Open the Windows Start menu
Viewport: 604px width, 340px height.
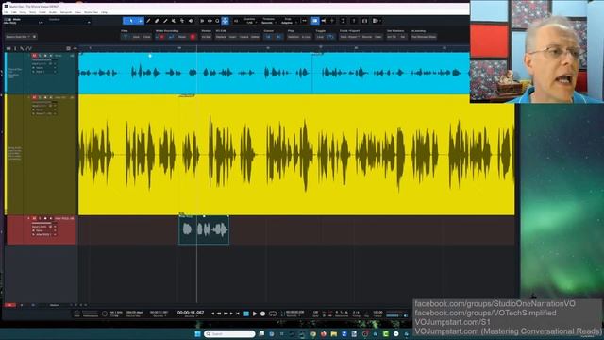click(x=198, y=333)
